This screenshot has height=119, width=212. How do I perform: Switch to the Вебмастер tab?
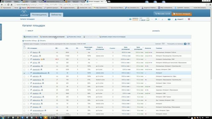coord(56,15)
